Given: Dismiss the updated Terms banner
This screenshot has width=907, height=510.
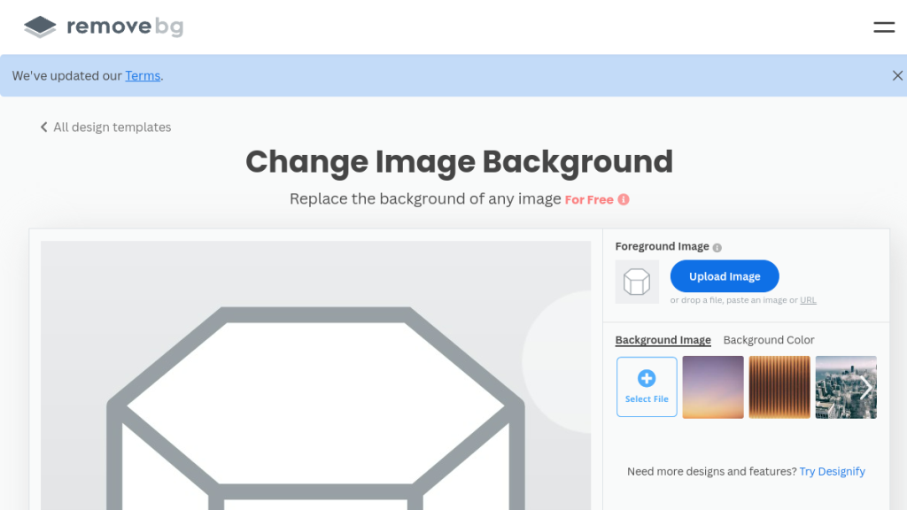Looking at the screenshot, I should coord(897,76).
